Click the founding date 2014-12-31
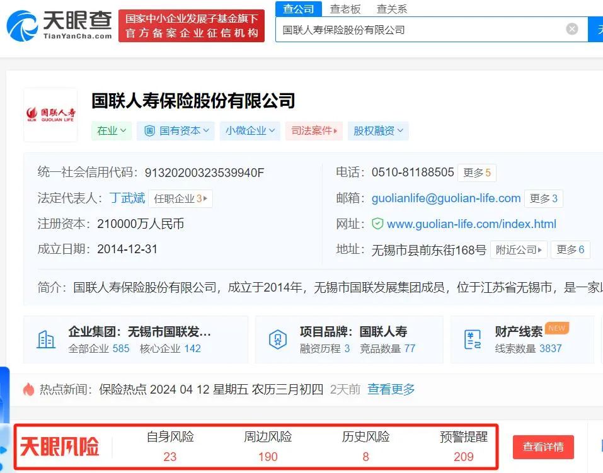 click(127, 249)
